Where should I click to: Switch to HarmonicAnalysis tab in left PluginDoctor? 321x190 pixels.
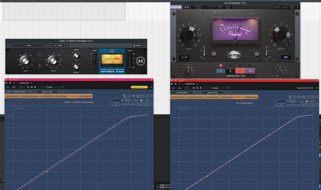[x=30, y=96]
